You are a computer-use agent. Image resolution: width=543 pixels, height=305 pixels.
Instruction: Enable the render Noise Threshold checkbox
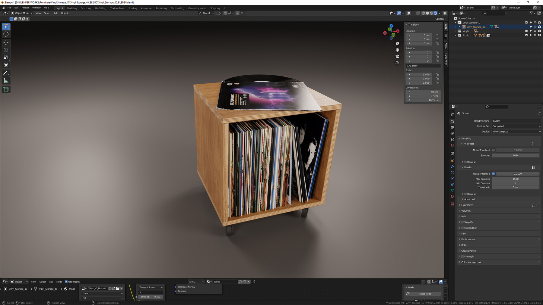[494, 173]
